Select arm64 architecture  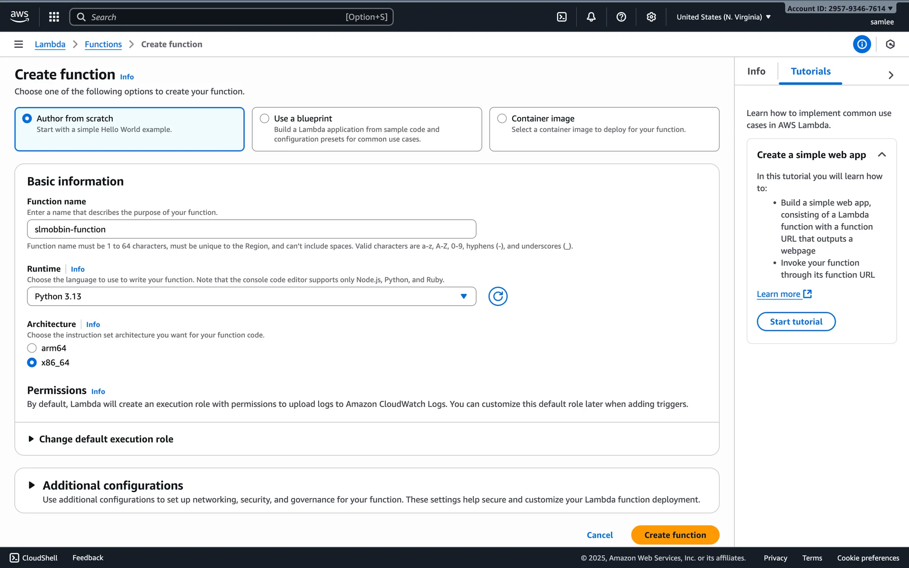click(32, 348)
